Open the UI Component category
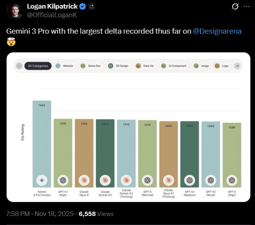 pyautogui.click(x=175, y=66)
